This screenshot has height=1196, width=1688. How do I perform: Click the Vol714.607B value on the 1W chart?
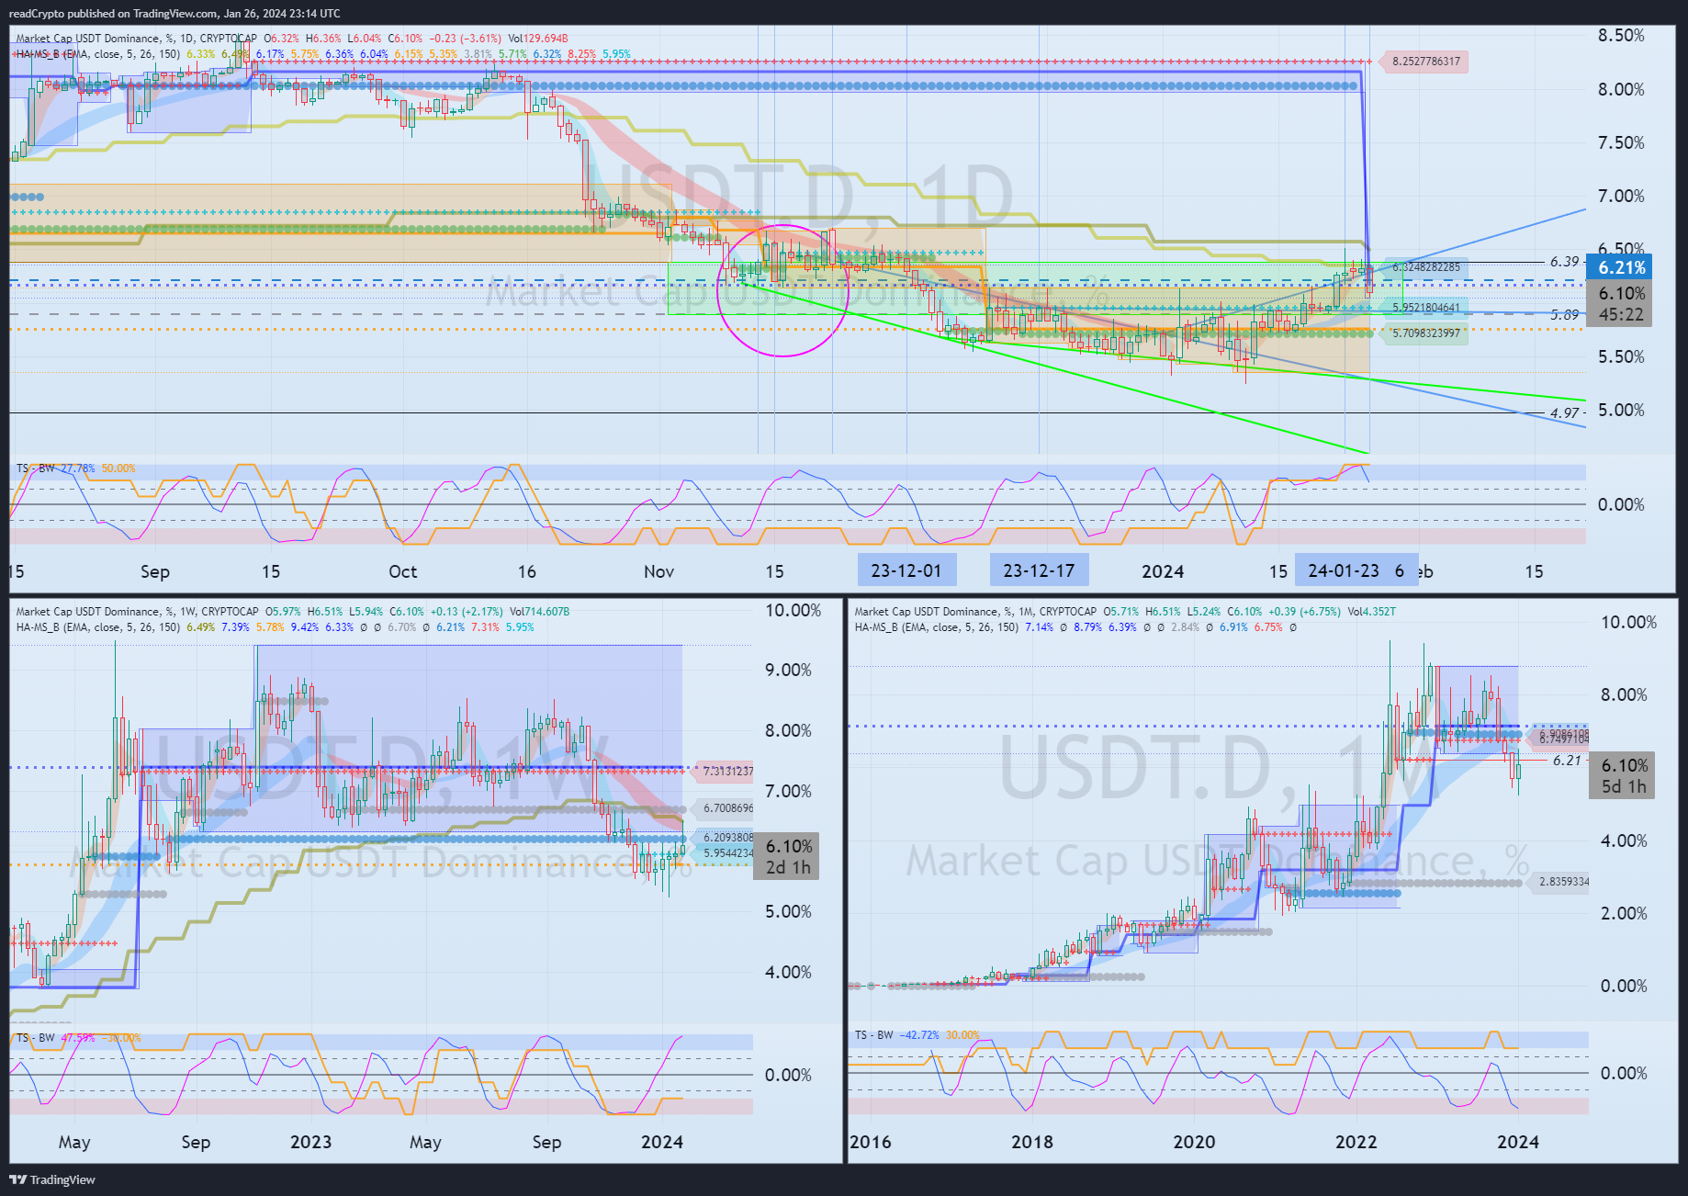[539, 612]
